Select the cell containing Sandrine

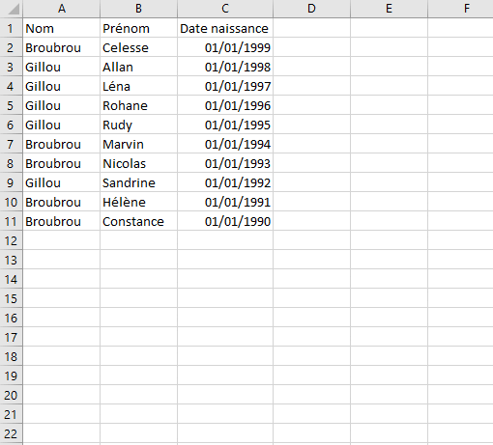click(x=138, y=182)
